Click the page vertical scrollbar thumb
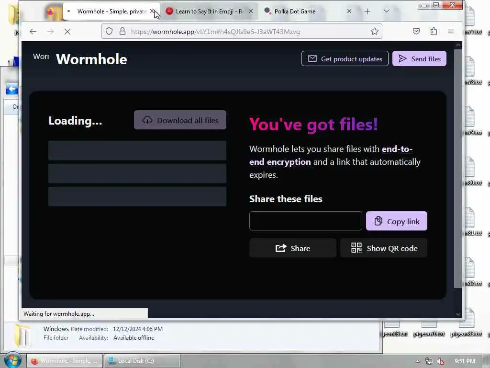 [x=457, y=169]
